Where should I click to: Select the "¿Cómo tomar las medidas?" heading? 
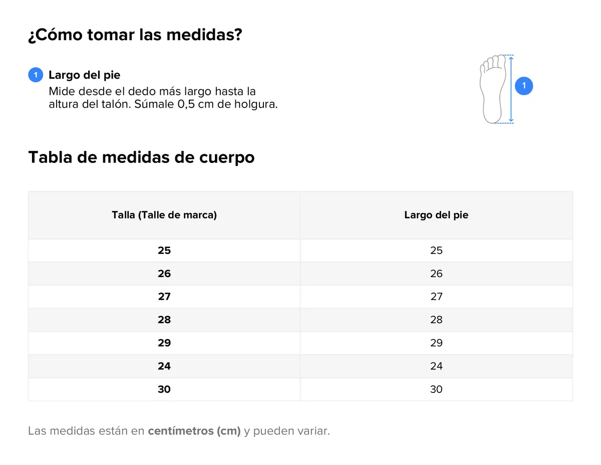pyautogui.click(x=135, y=35)
